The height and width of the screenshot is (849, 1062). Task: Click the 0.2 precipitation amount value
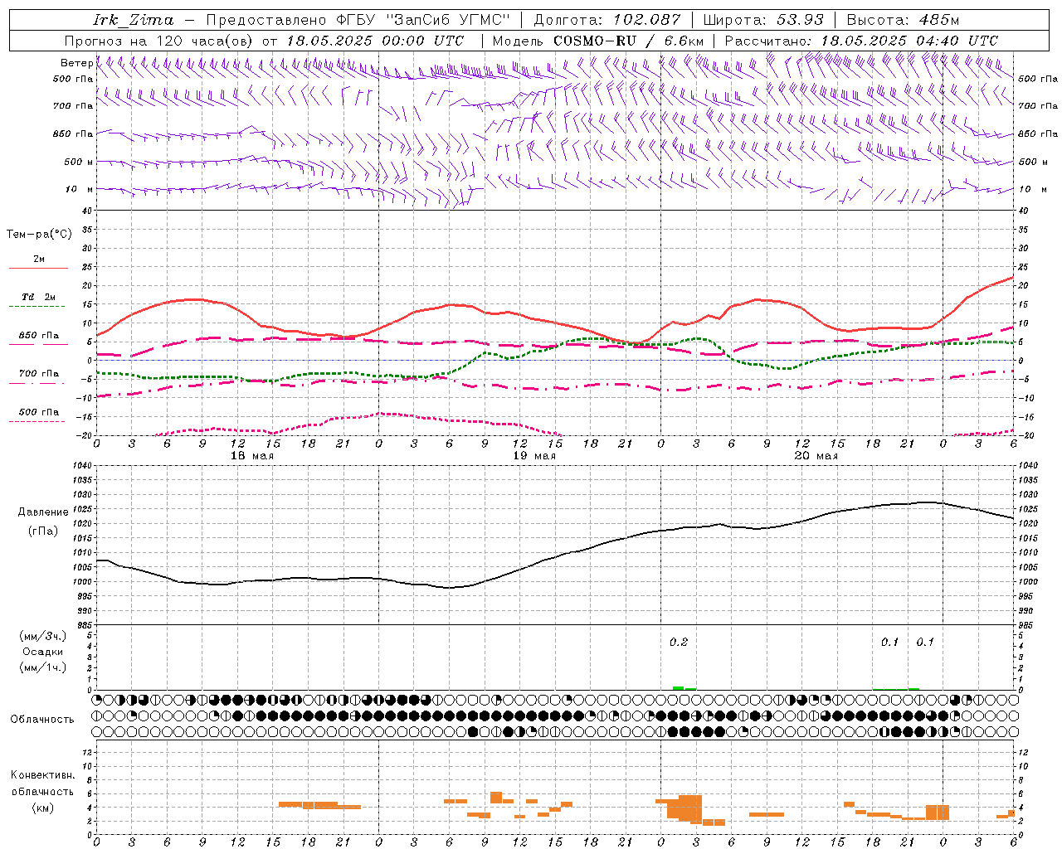(679, 642)
